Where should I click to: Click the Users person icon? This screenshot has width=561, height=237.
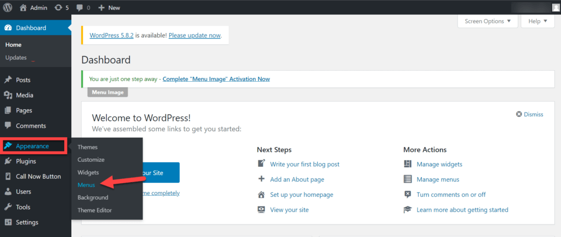[x=8, y=192]
